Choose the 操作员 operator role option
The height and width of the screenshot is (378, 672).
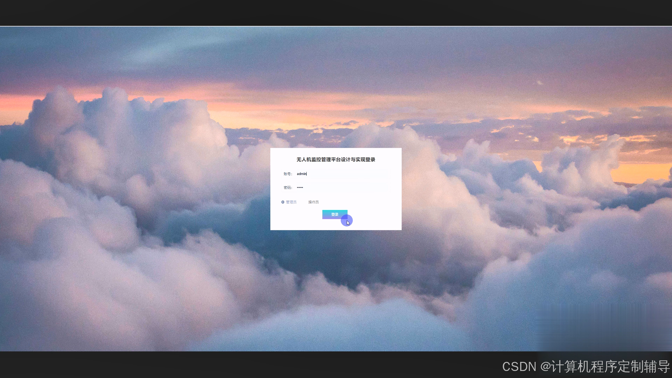click(x=313, y=202)
